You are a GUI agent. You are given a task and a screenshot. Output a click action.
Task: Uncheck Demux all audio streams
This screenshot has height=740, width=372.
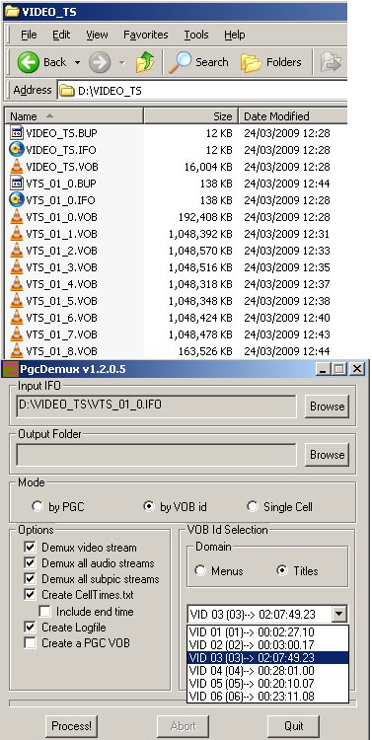tap(31, 563)
